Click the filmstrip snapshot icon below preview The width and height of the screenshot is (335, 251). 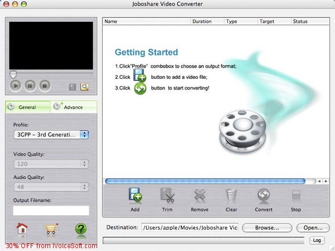point(73,87)
